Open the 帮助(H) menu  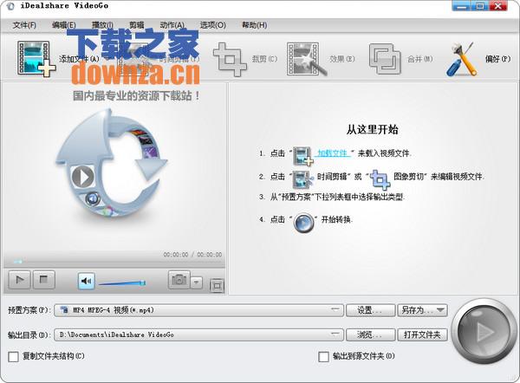tap(254, 25)
